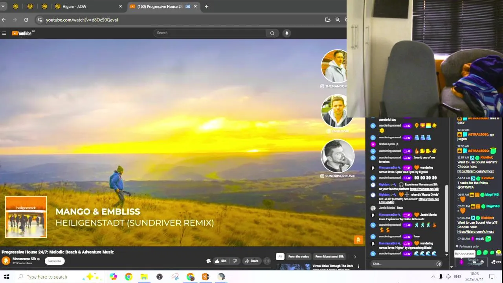Click the icon left of the like button

tap(209, 261)
